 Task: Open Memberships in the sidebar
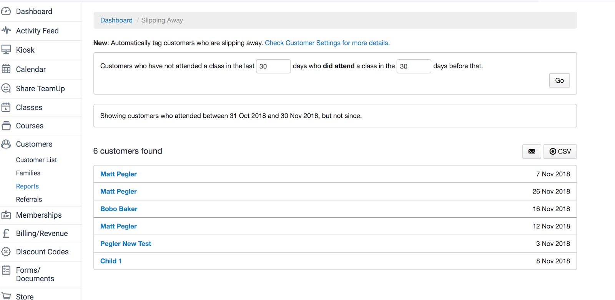[x=39, y=215]
